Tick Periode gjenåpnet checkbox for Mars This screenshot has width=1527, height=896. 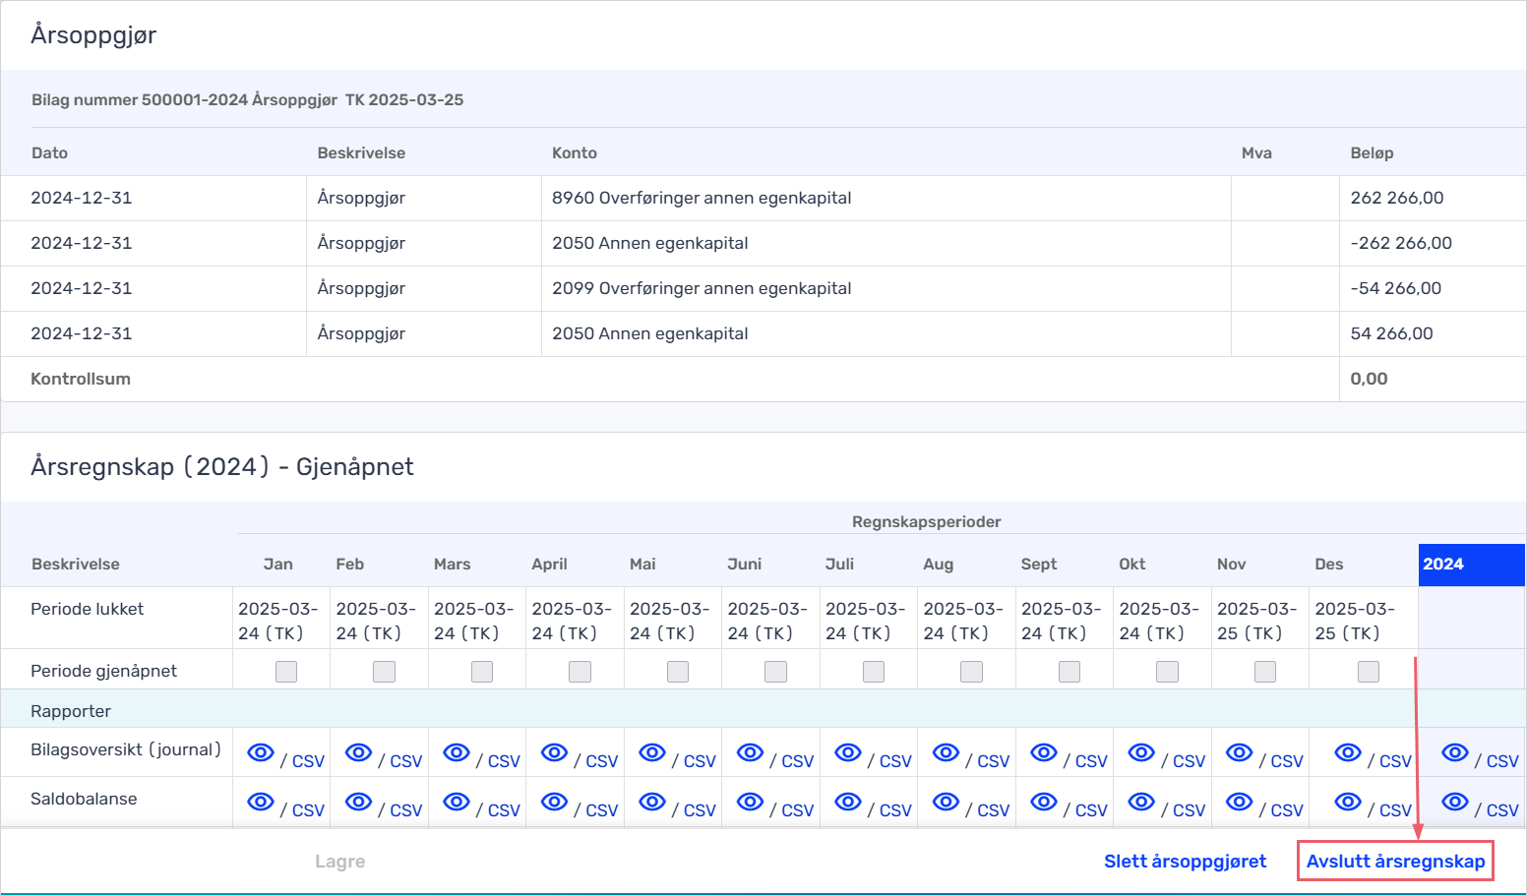coord(482,672)
